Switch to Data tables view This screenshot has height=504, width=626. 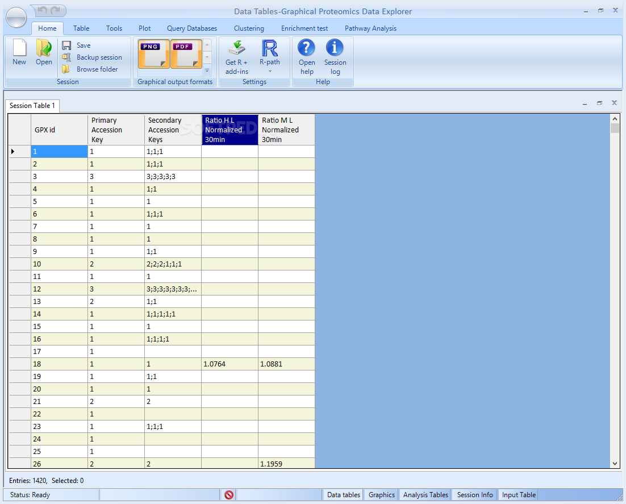[343, 495]
